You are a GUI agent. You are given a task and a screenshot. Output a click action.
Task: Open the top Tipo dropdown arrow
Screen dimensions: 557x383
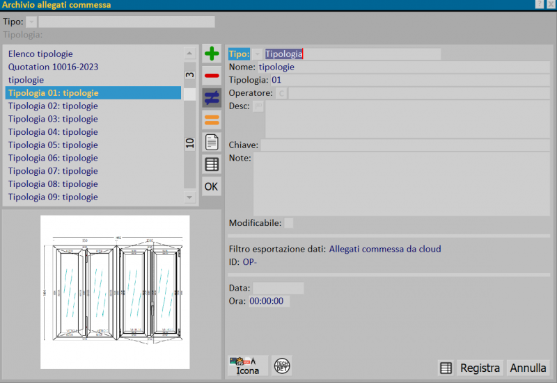(31, 22)
